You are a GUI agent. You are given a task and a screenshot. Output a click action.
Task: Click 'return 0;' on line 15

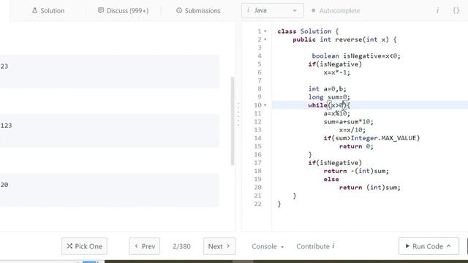(x=356, y=146)
